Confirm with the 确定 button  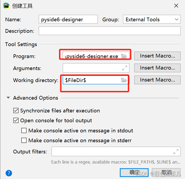tap(134, 173)
